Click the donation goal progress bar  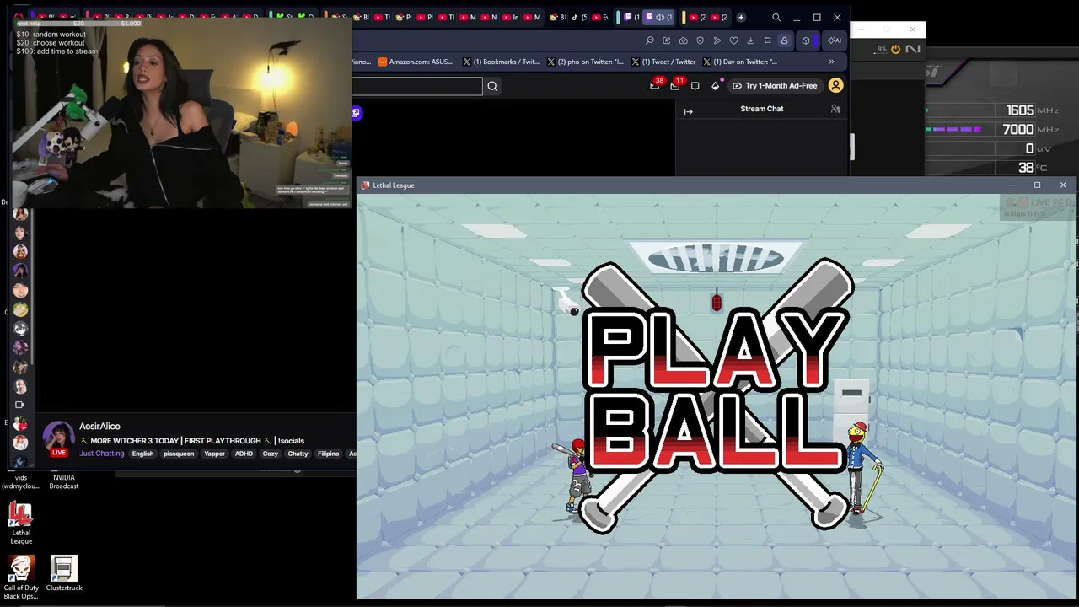(78, 24)
